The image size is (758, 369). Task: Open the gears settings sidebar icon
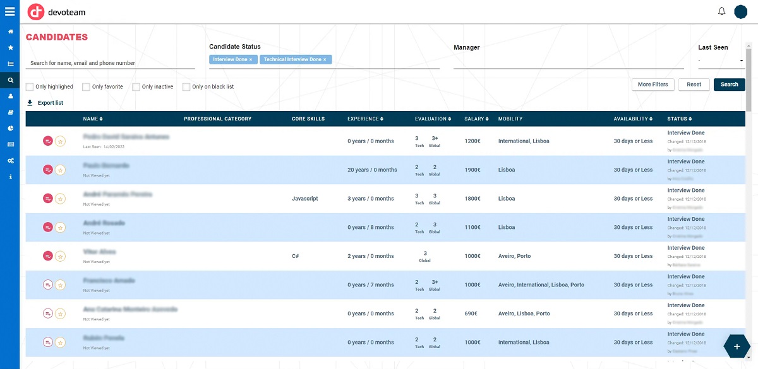(10, 160)
